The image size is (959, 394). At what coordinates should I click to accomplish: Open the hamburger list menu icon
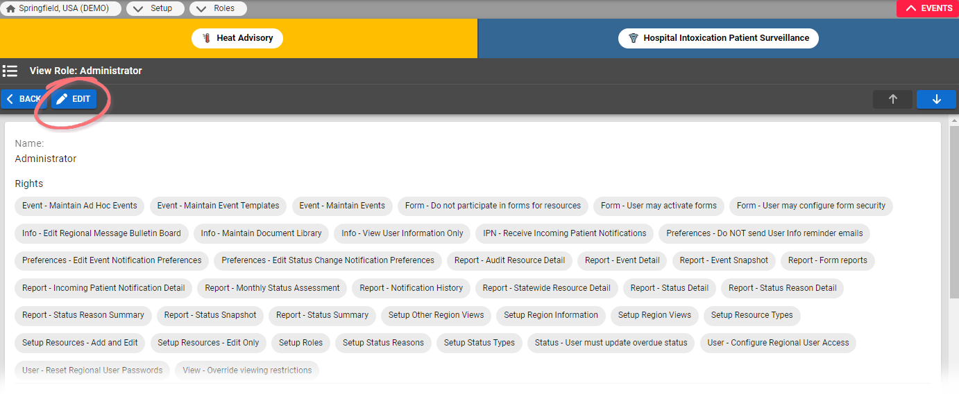click(10, 71)
